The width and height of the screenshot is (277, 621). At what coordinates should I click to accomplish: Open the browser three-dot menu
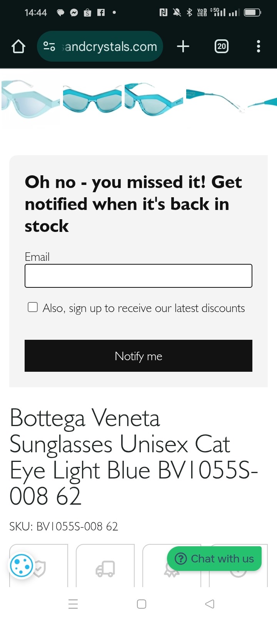[x=259, y=47]
